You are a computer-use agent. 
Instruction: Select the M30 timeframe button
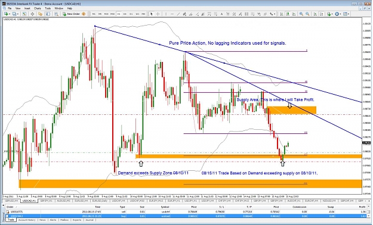point(112,14)
